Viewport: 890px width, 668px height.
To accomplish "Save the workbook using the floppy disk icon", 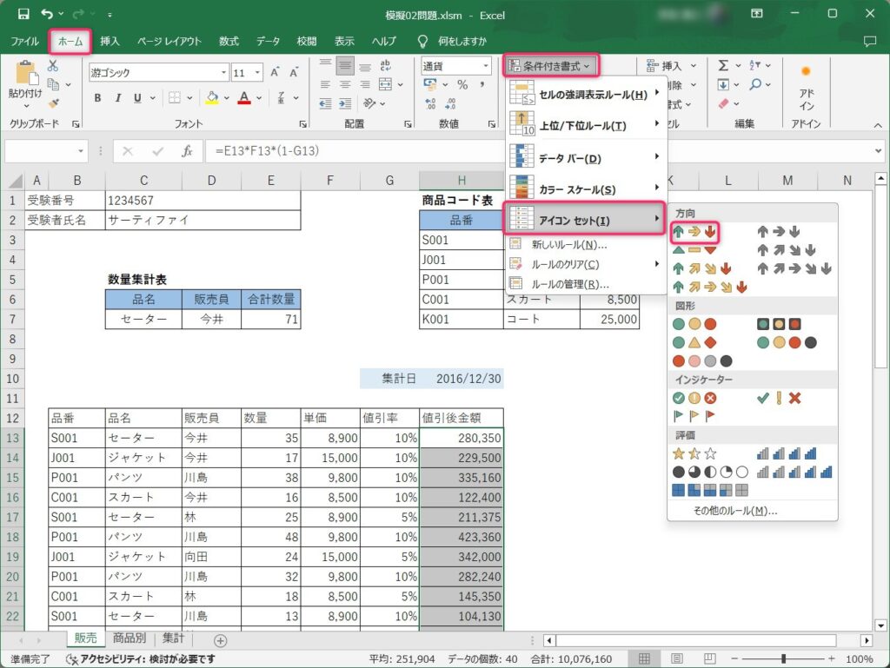I will (x=23, y=15).
